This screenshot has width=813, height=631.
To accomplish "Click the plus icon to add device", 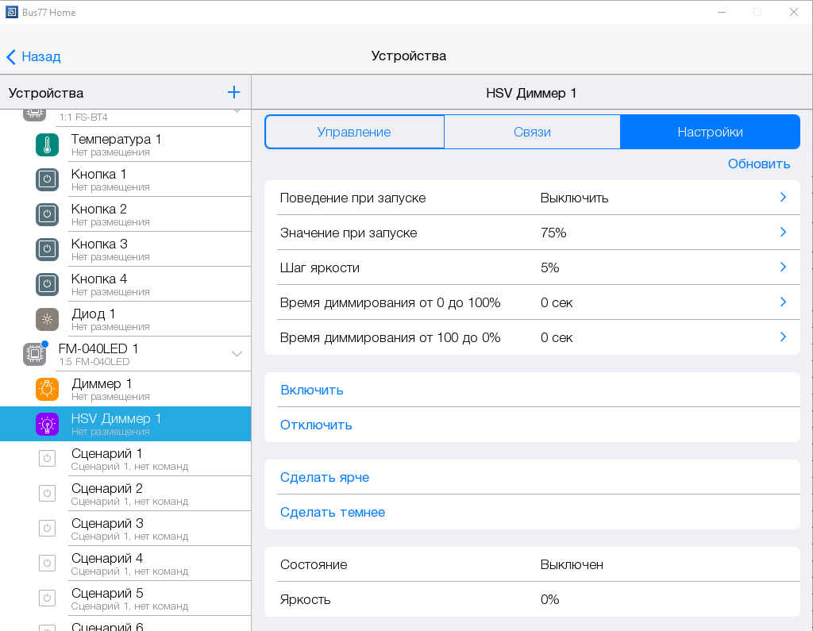I will pyautogui.click(x=233, y=92).
